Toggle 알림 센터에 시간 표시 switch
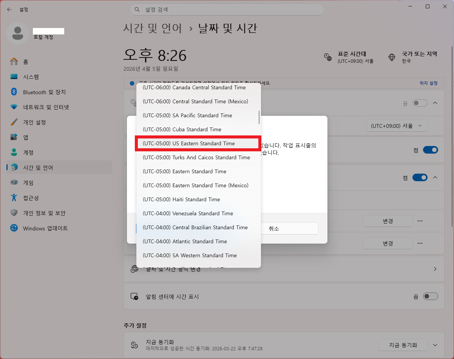Viewport: 454px width, 359px height. coord(430,296)
